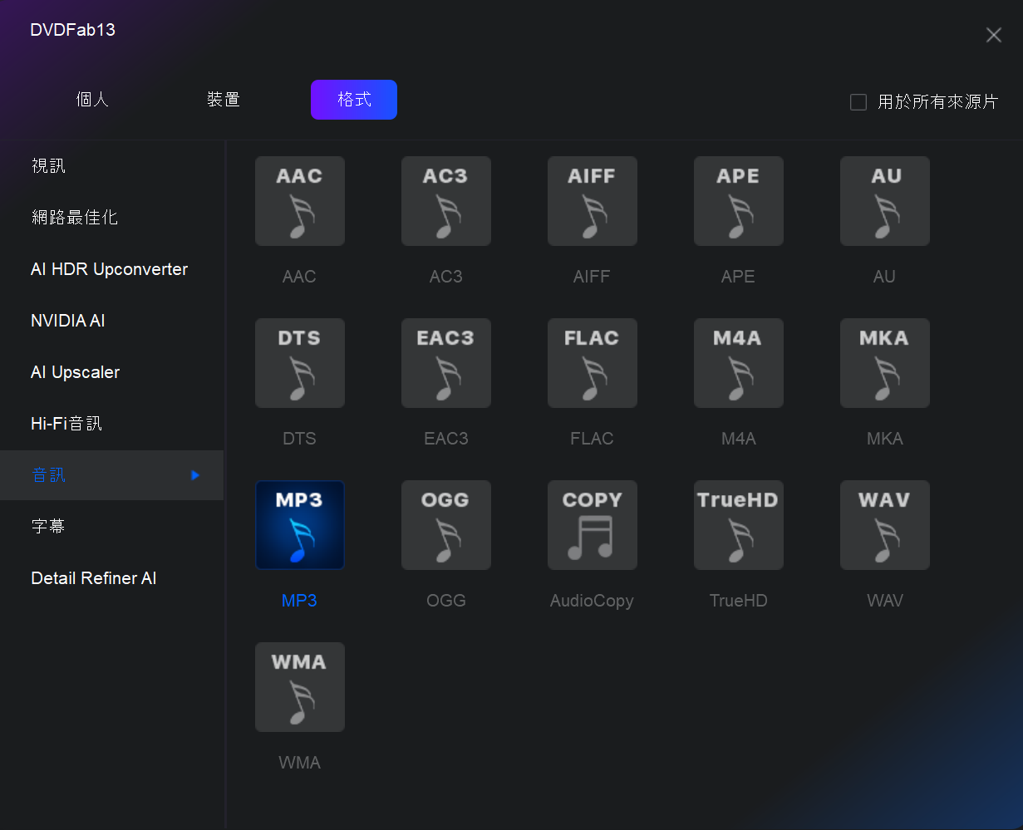Tick the 用於所有來源片 checkbox
Viewport: 1023px width, 830px height.
click(858, 102)
